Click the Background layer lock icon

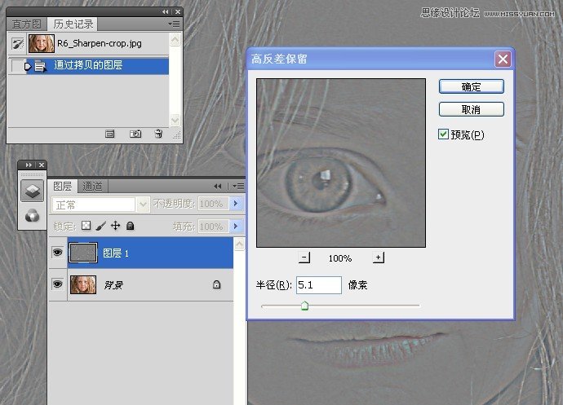[216, 284]
